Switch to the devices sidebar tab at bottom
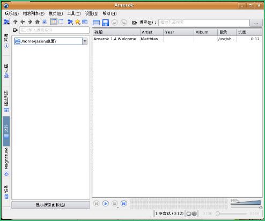The width and height of the screenshot is (265, 221). (x=6, y=192)
